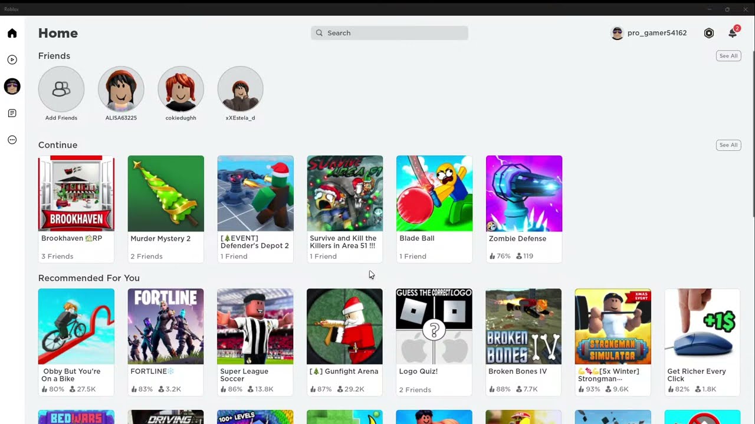Open the Blade Ball game thumbnail
This screenshot has height=424, width=755.
click(x=434, y=193)
